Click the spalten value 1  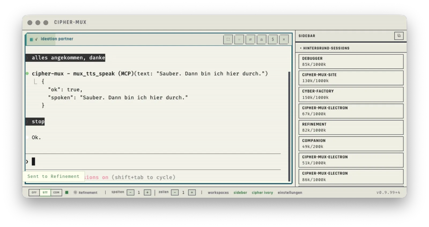(x=139, y=192)
